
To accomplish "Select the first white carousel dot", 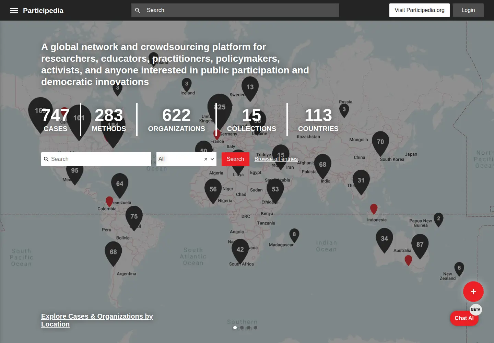I will coord(235,328).
